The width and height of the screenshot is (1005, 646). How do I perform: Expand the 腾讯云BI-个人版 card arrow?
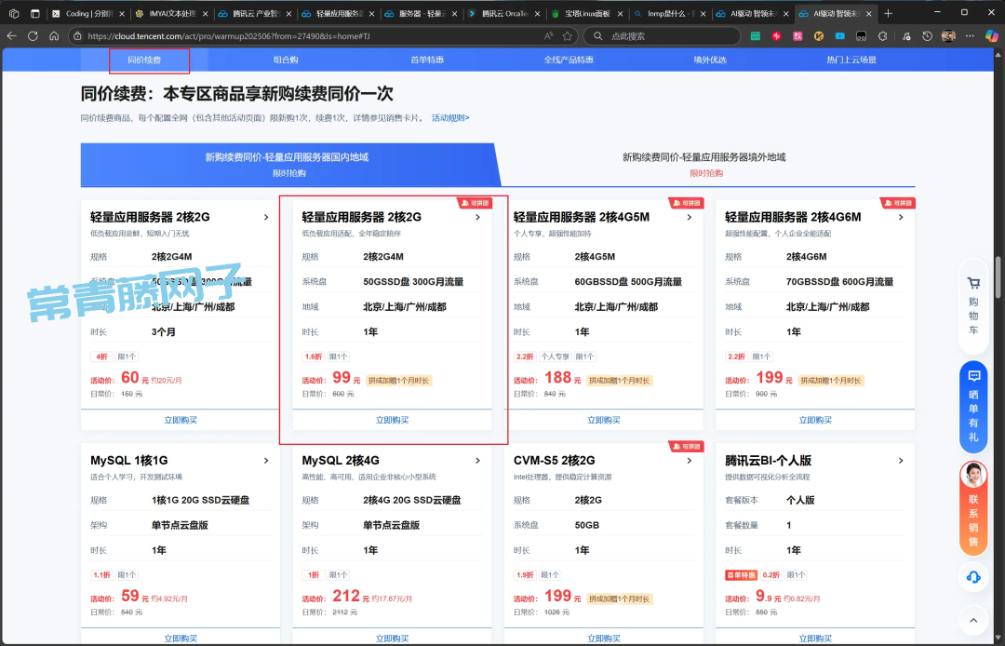click(901, 461)
